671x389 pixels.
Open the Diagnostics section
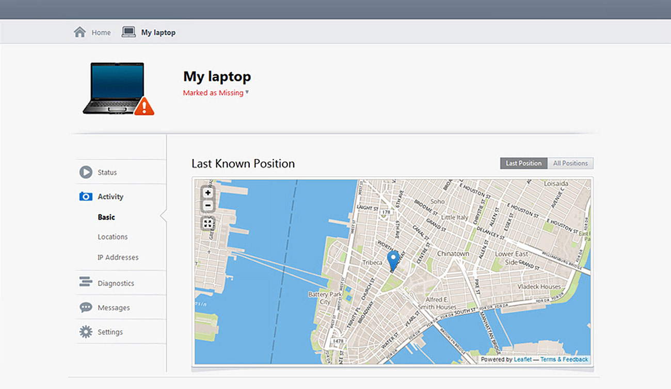click(x=116, y=283)
